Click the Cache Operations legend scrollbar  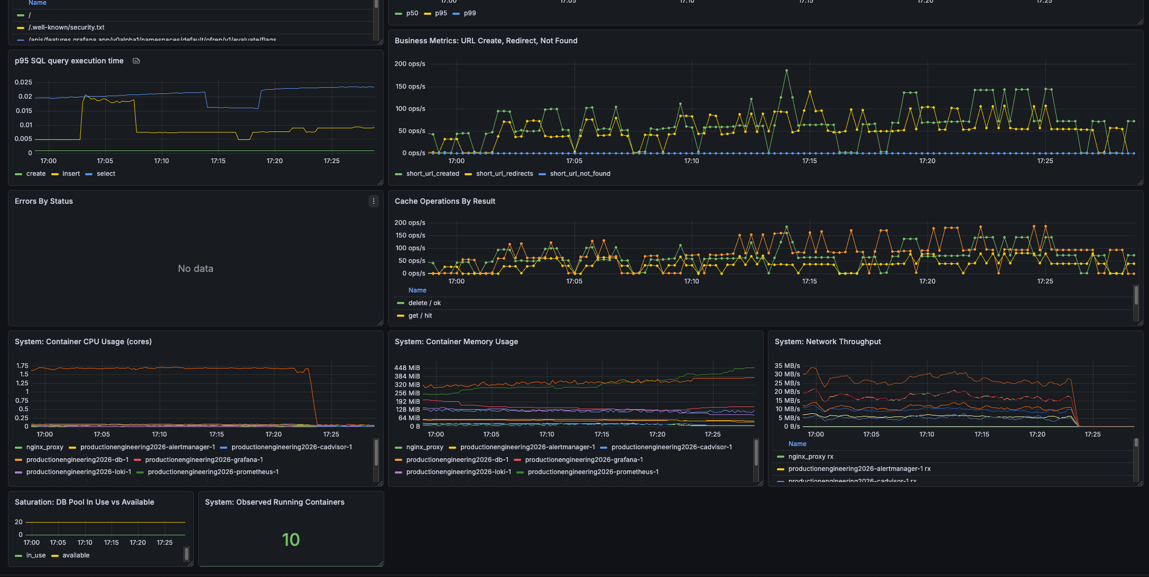pos(1136,296)
